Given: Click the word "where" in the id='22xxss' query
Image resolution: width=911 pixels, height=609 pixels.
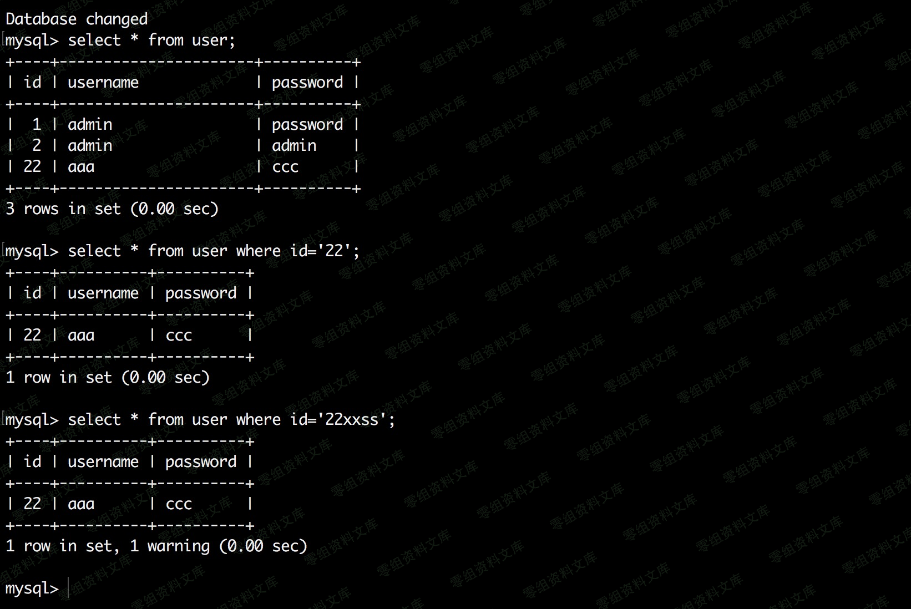Looking at the screenshot, I should [x=259, y=419].
